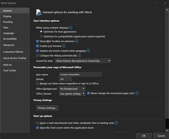Screen dimensions: 169x139
Task: Expand the Office Background dropdown
Action: 72,89
